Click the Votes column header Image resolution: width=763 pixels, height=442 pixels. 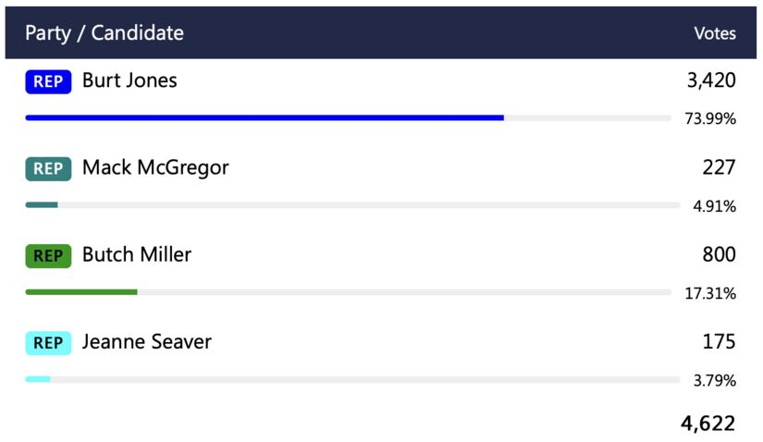(715, 33)
